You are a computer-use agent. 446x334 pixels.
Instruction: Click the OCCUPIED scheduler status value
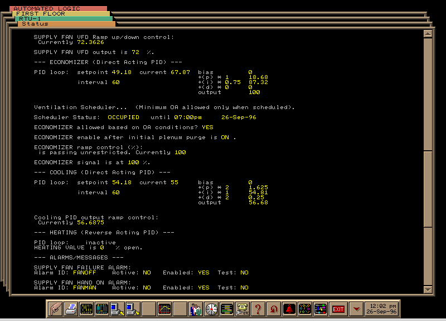pos(123,117)
